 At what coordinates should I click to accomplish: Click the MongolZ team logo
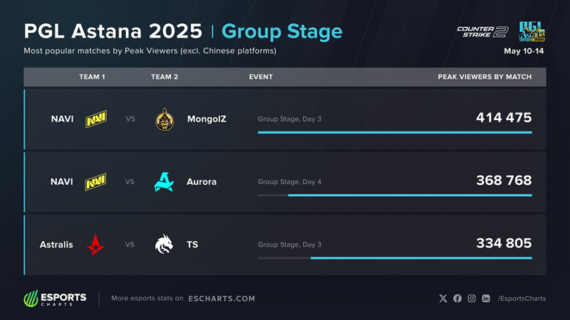(x=165, y=119)
